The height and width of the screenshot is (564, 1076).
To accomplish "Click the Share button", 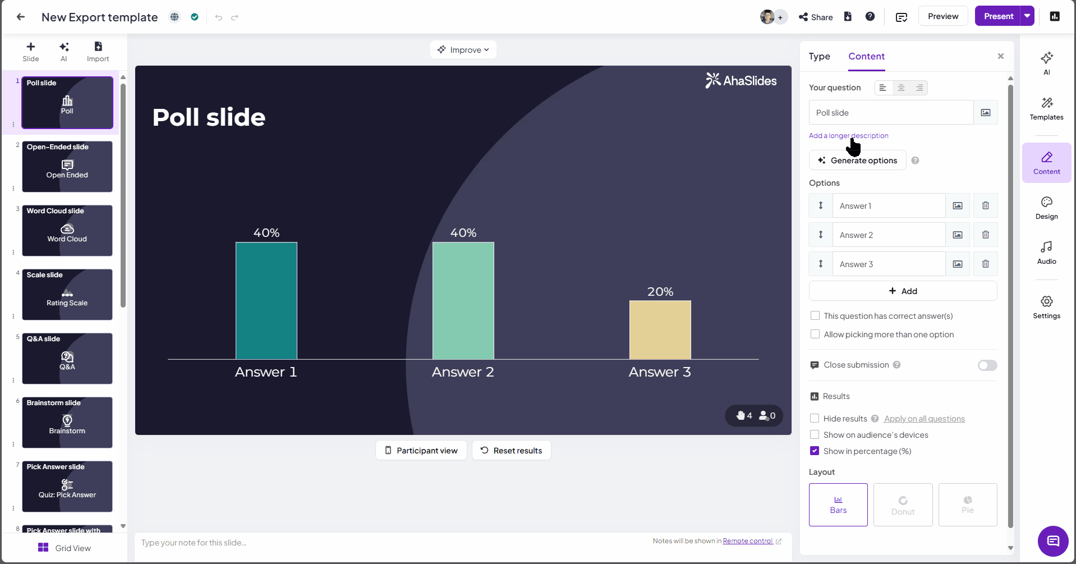I will pos(816,17).
